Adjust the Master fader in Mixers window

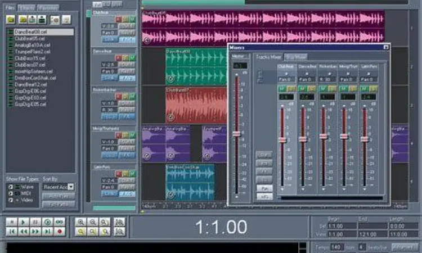click(x=236, y=134)
